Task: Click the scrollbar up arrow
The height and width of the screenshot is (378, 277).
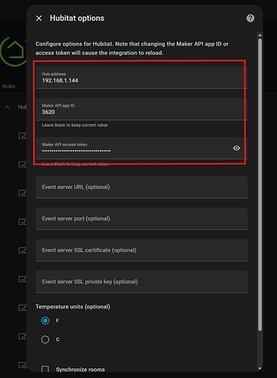Action: point(260,35)
